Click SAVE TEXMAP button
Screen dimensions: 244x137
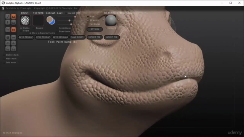click(26, 37)
